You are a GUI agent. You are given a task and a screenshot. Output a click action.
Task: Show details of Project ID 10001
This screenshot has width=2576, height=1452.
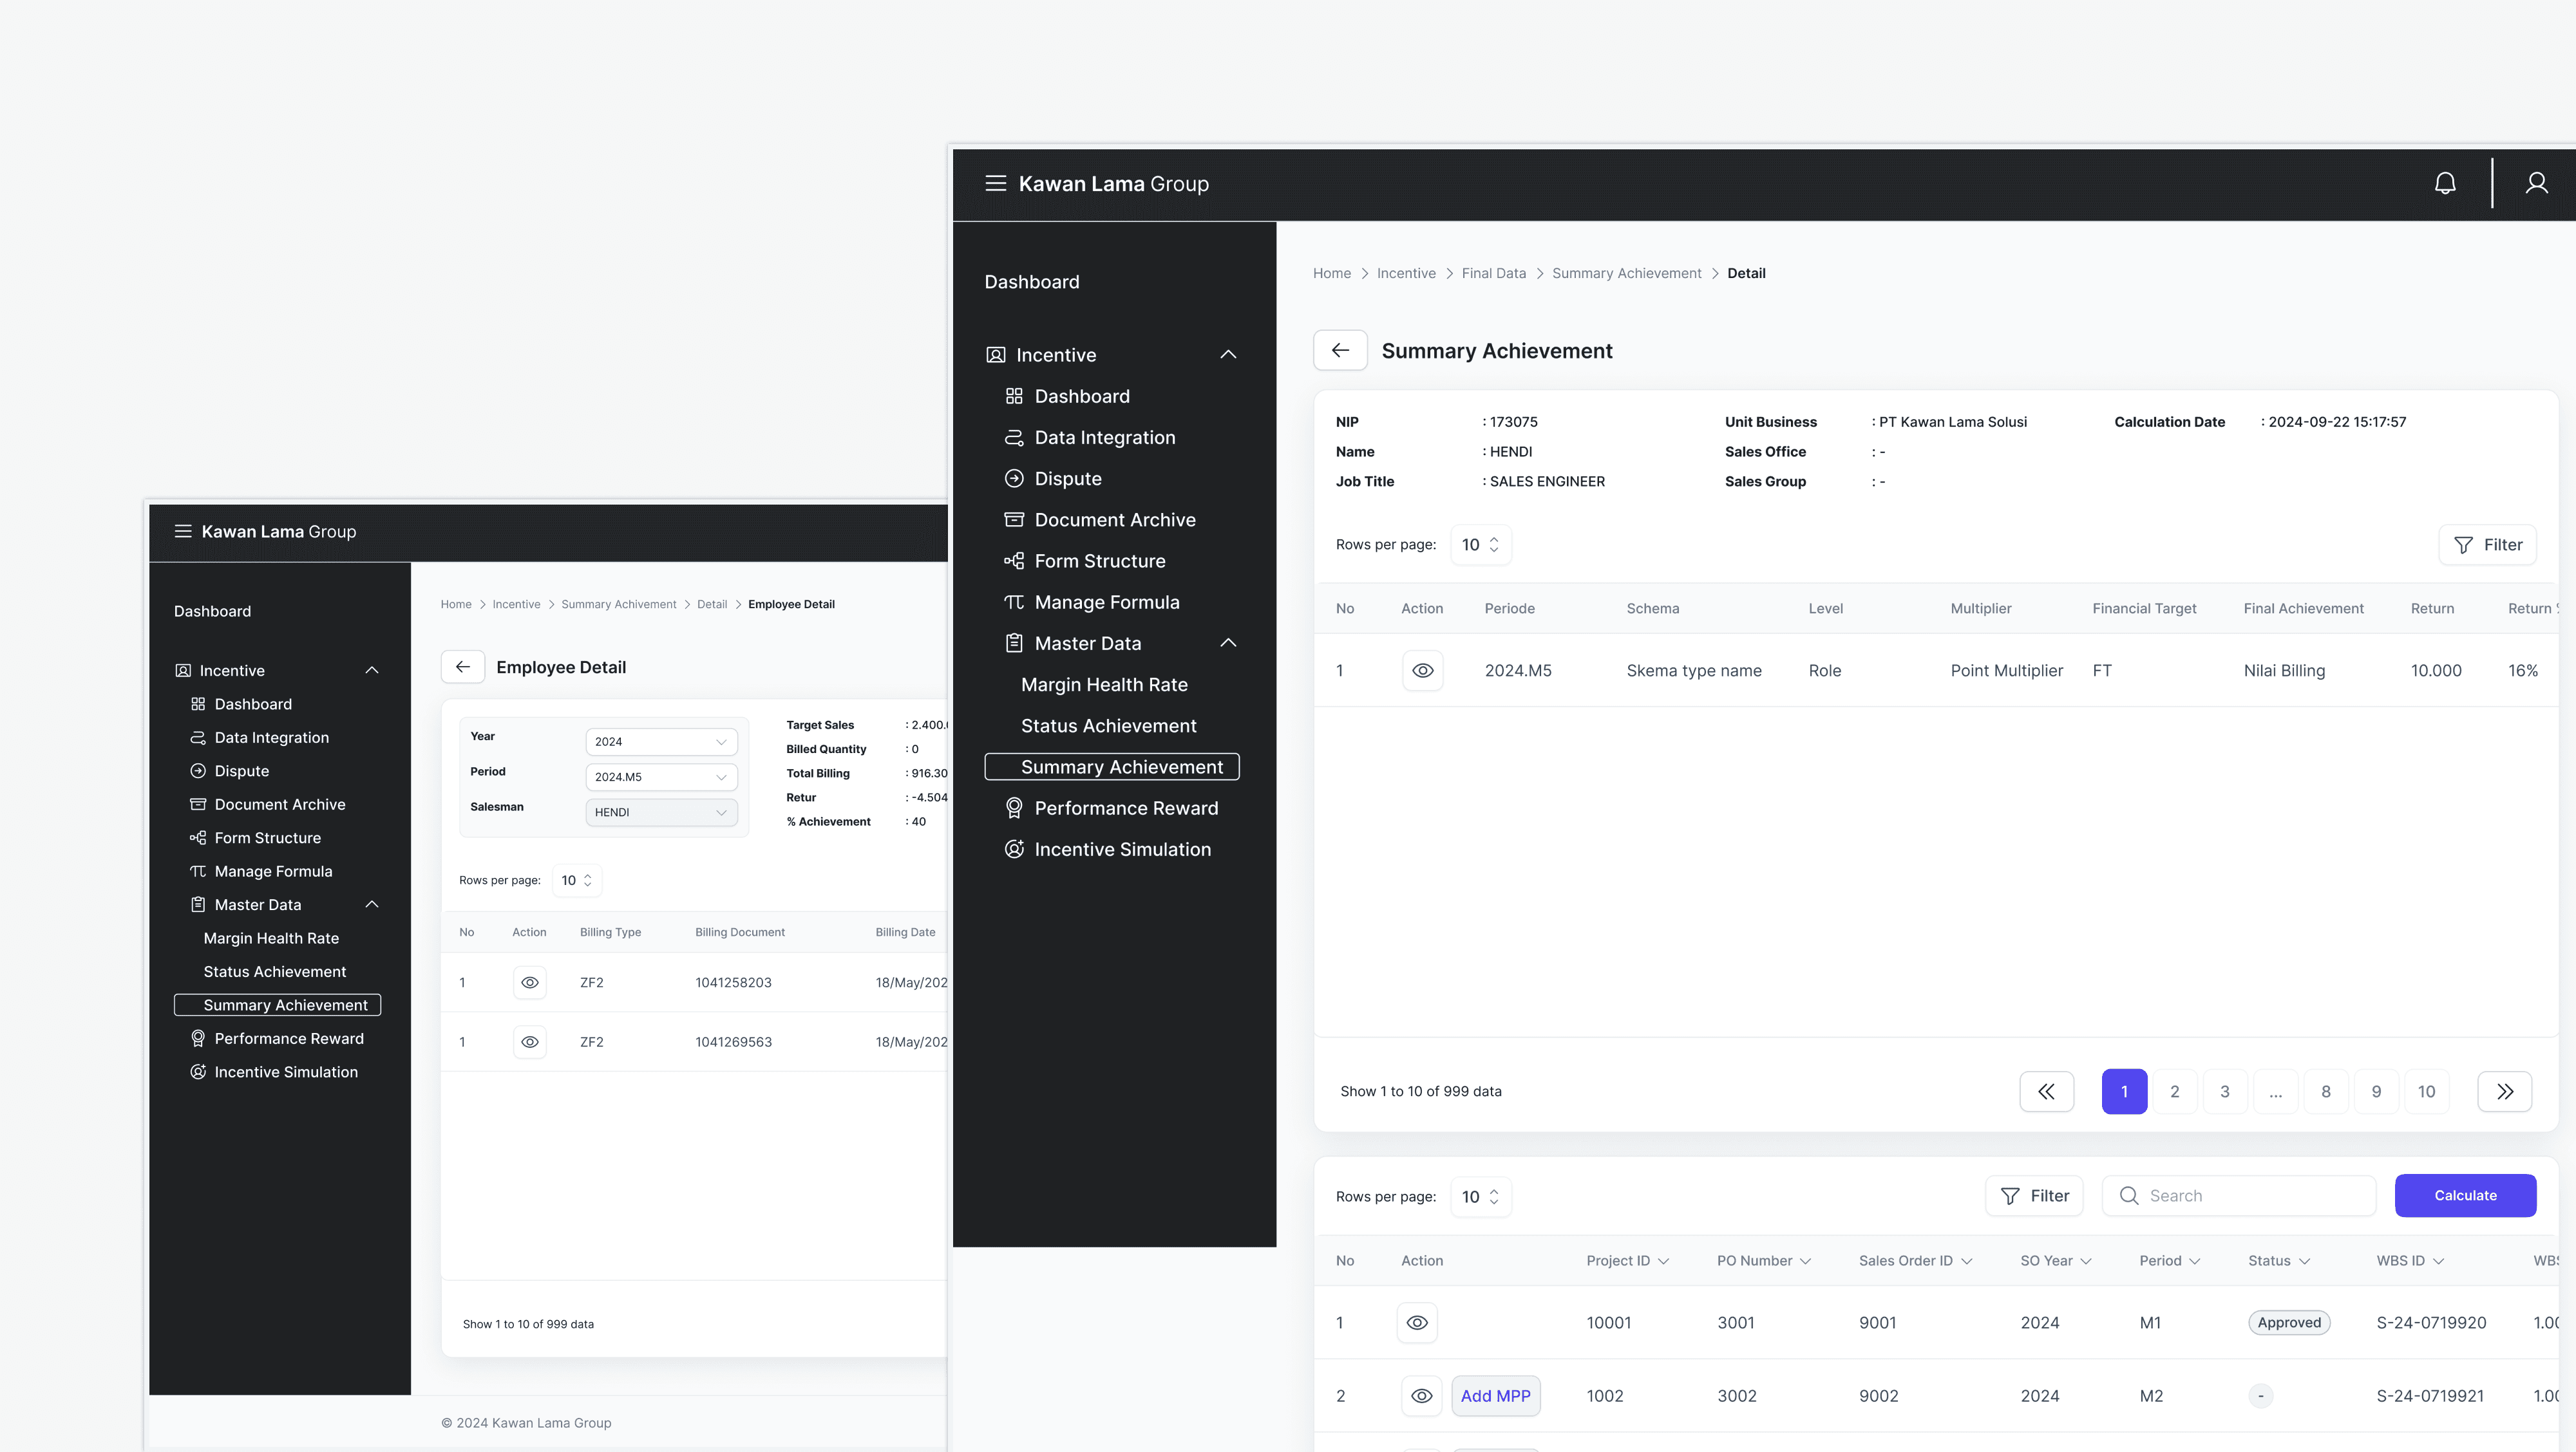[1417, 1322]
